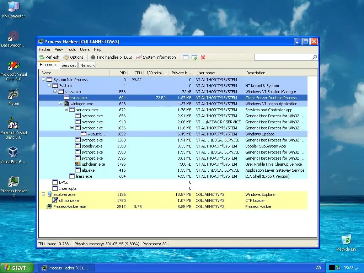Screen dimensions: 364x273
Task: Open System information from the toolbar
Action: pyautogui.click(x=156, y=57)
